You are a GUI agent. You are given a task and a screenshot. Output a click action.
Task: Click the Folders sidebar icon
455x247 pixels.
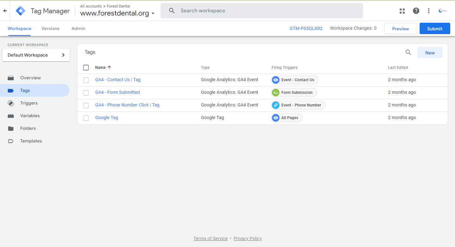11,128
